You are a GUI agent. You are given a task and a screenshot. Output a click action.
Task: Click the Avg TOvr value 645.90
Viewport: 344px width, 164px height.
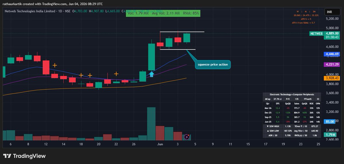point(315,131)
